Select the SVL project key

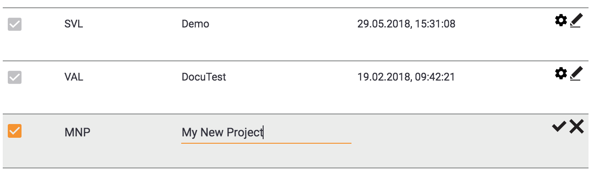point(74,24)
